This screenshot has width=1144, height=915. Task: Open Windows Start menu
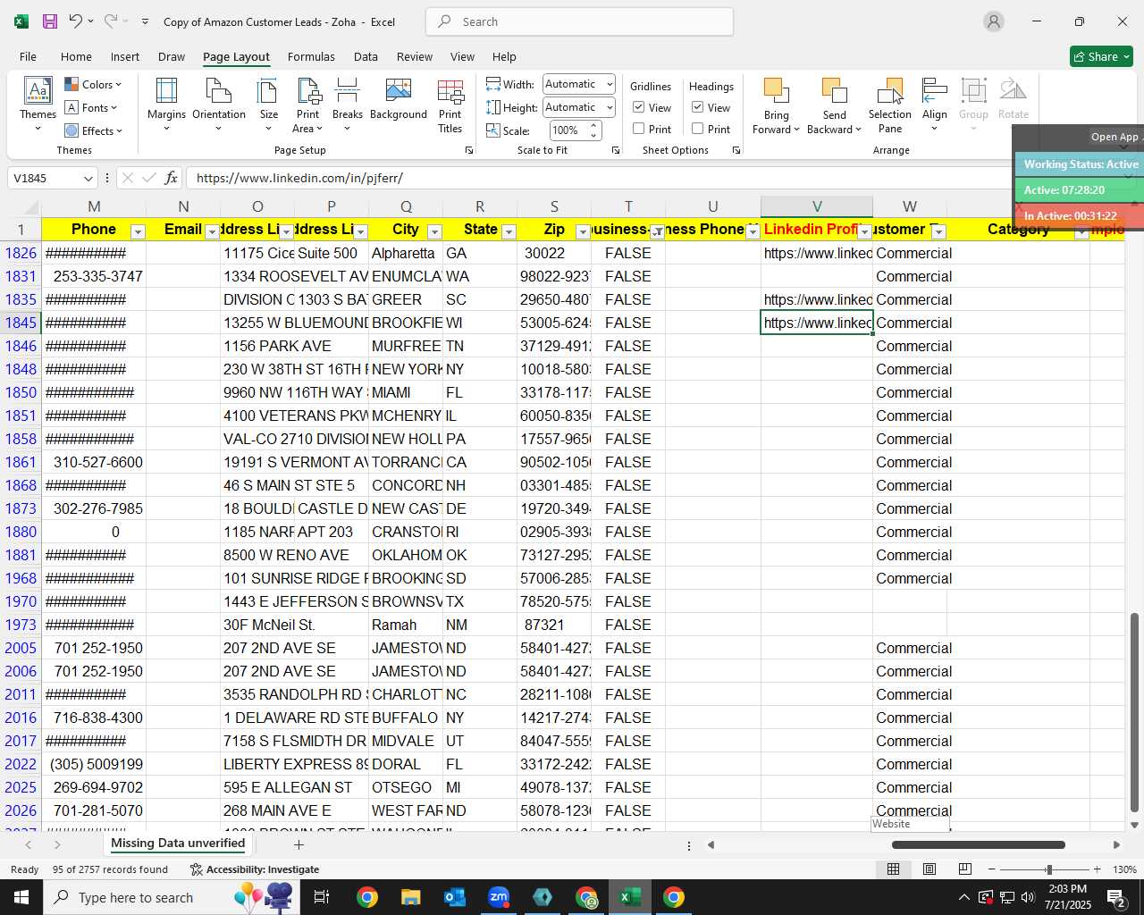[21, 897]
